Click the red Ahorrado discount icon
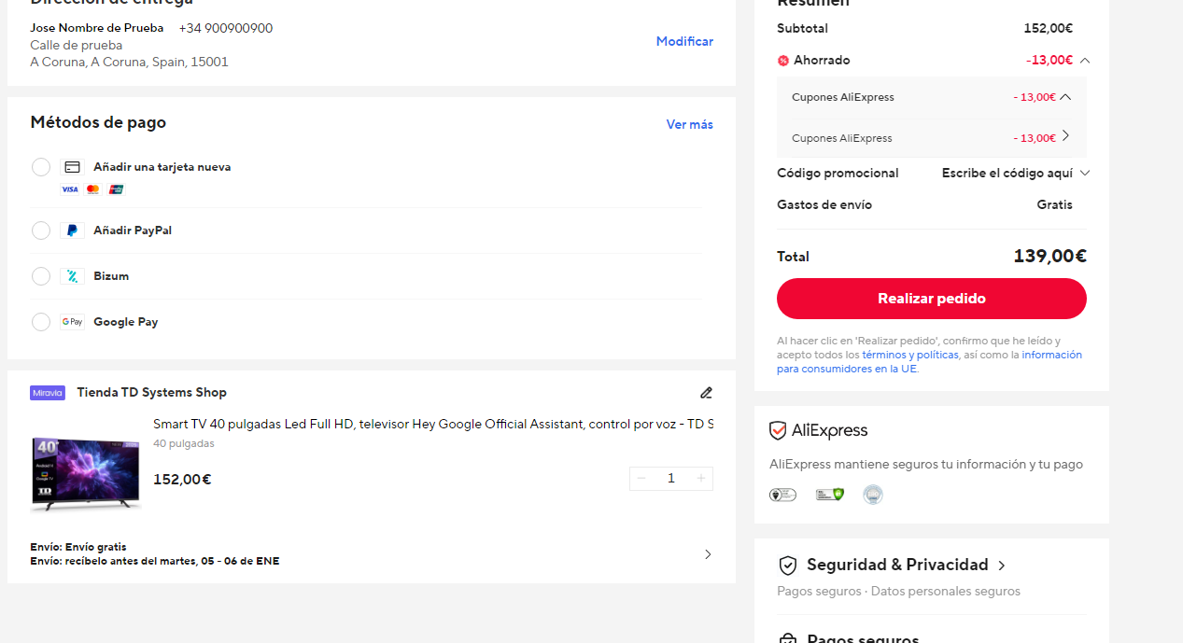Viewport: 1183px width, 643px height. pyautogui.click(x=783, y=61)
